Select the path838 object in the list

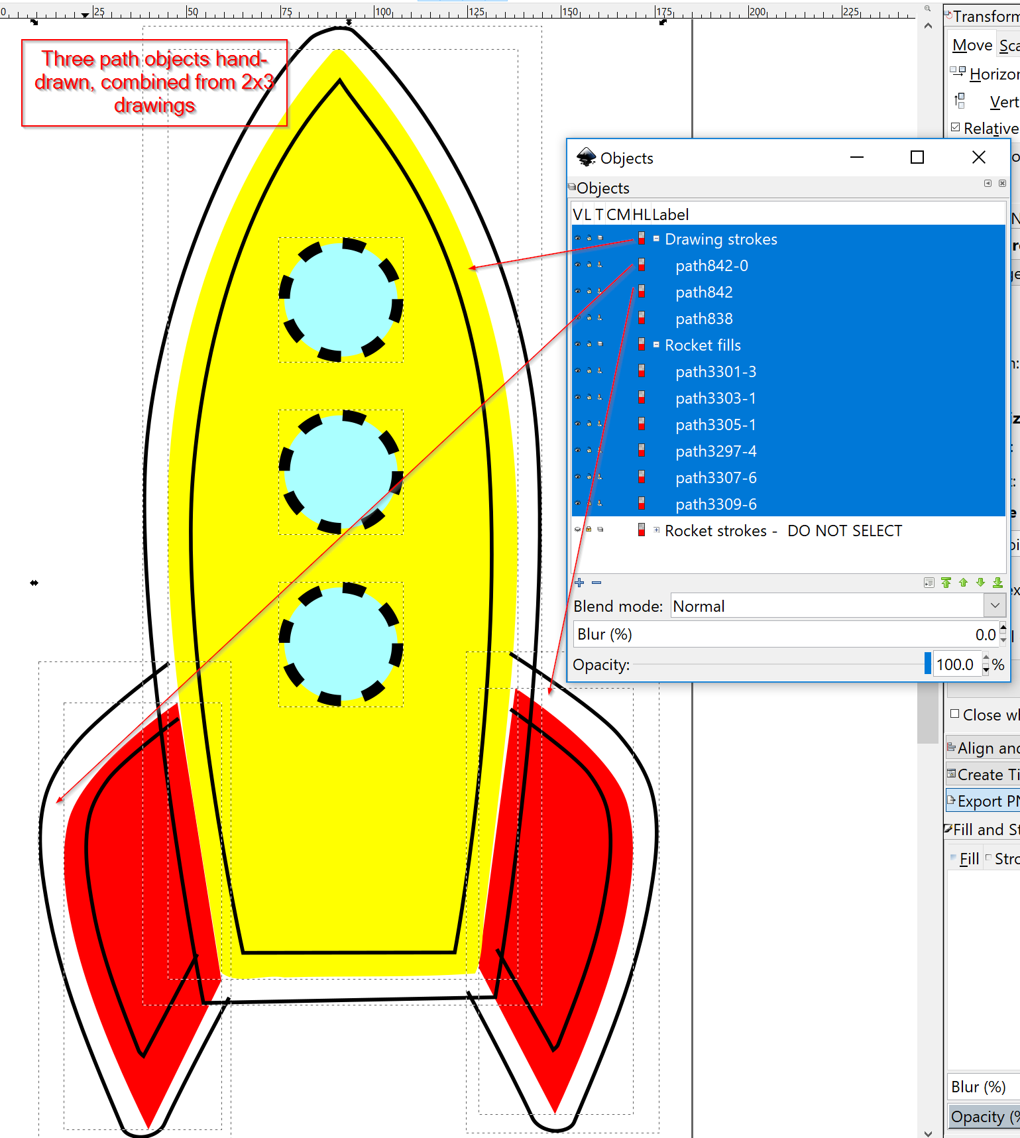(704, 319)
